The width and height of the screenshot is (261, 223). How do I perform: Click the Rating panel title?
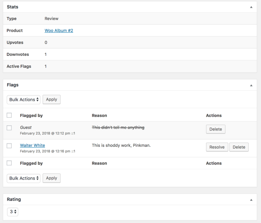tap(14, 199)
